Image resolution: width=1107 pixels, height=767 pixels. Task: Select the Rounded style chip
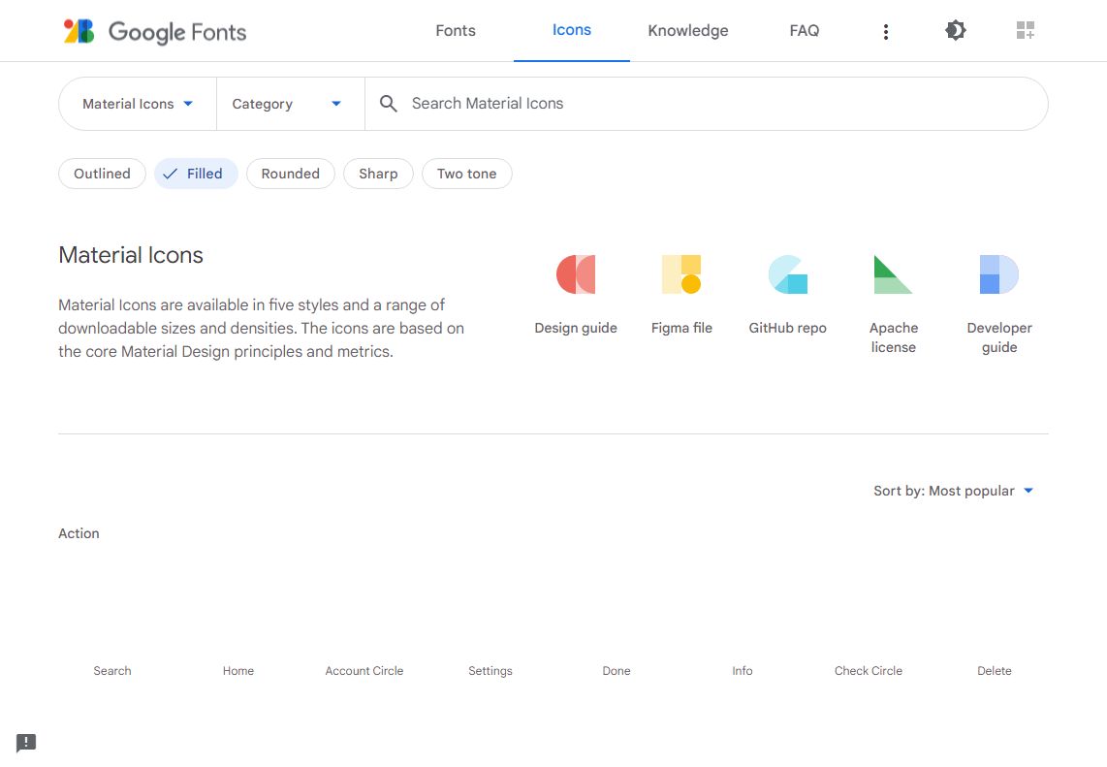(x=291, y=174)
